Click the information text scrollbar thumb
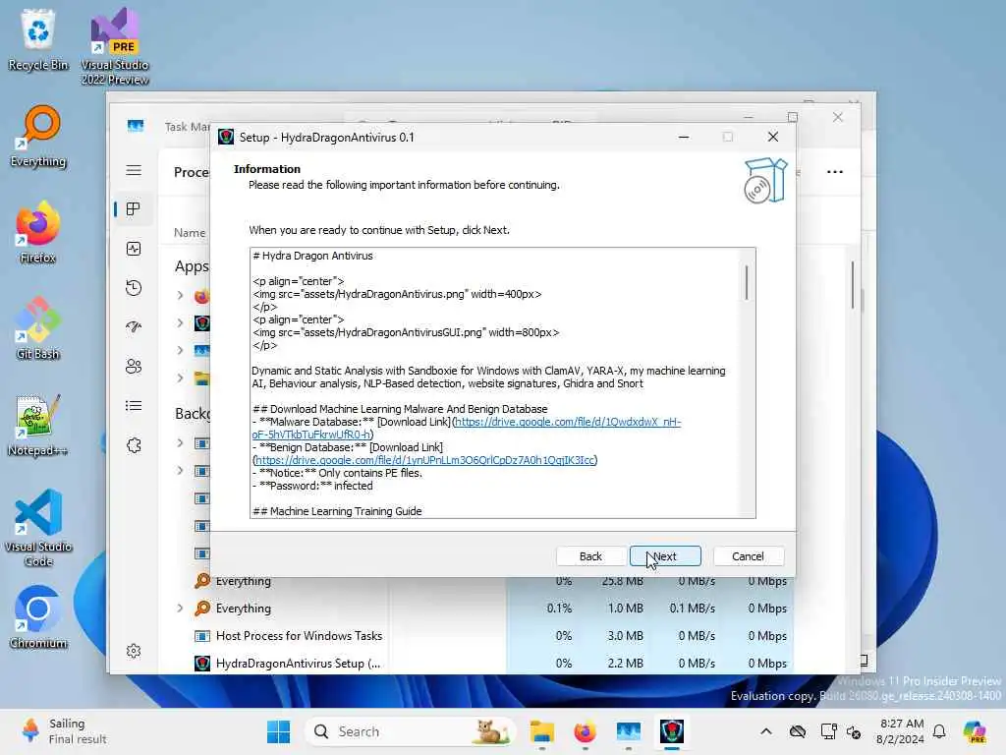This screenshot has height=755, width=1006. pos(747,282)
